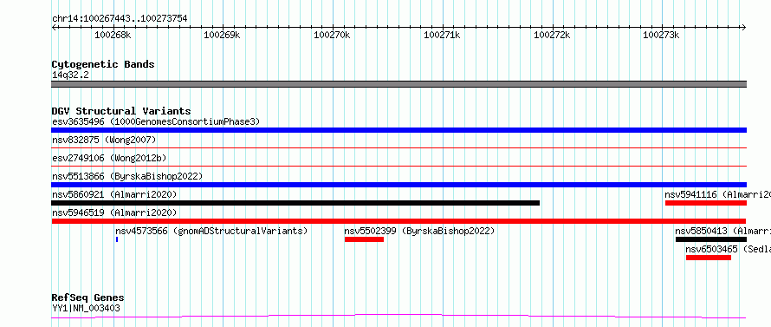Select the red nsv5941116 variant bar
The image size is (771, 327).
[x=706, y=203]
